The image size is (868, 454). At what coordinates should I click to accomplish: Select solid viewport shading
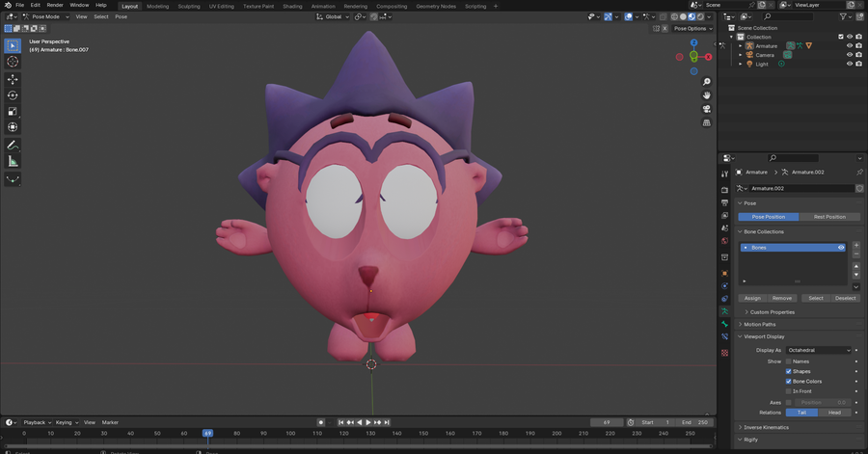tap(683, 16)
